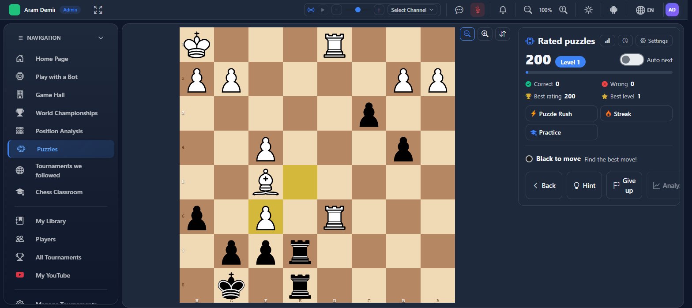Screen dimensions: 692x308
Task: Select the black pawn on h6
Action: 197,217
